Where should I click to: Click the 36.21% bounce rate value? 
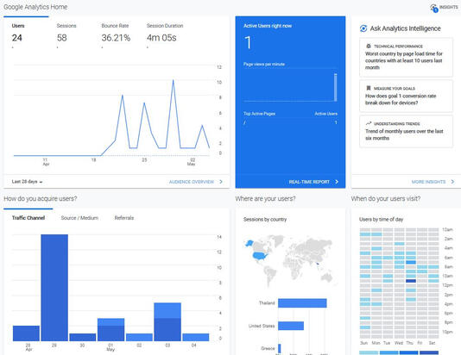116,38
